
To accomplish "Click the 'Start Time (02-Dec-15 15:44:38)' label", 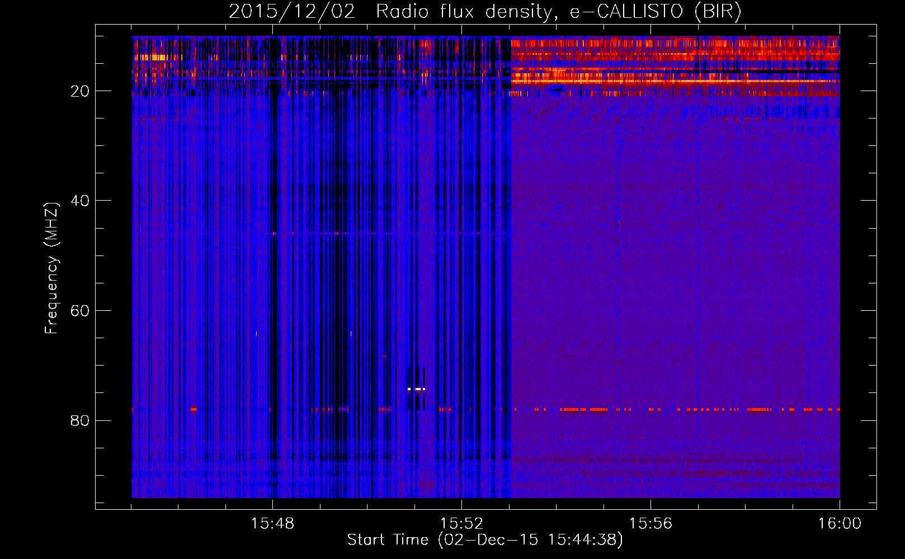I will (485, 540).
